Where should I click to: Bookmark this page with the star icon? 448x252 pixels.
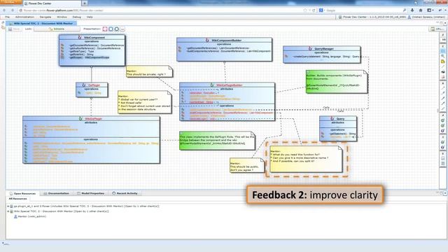pyautogui.click(x=305, y=10)
